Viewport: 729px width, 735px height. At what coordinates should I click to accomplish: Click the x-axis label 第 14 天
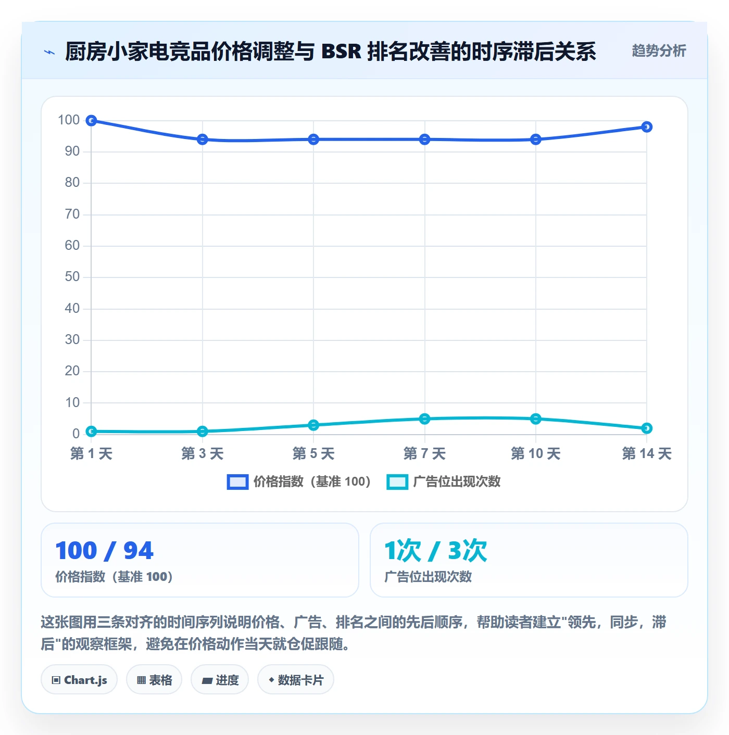pos(647,453)
